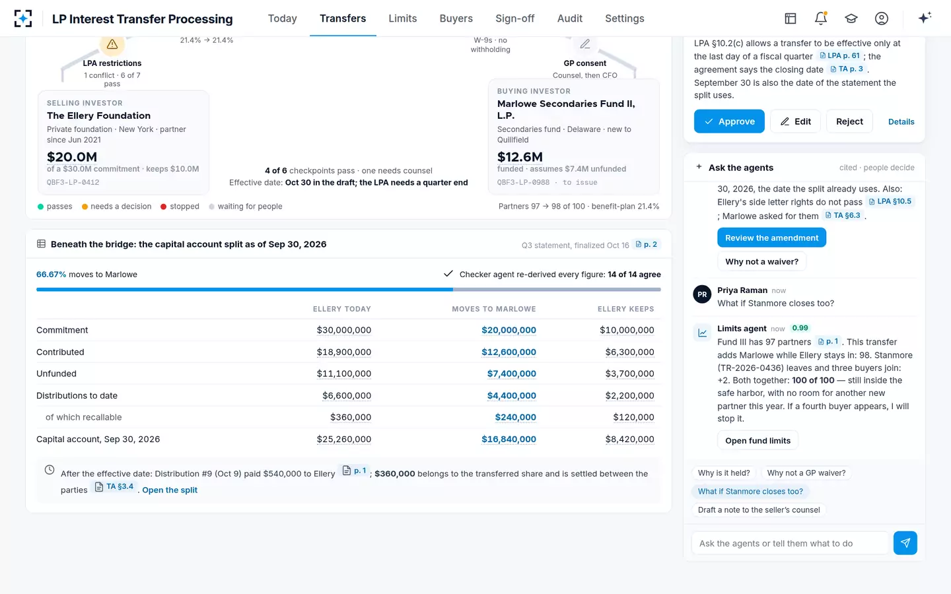
Task: Open the TA p. 3 citation chip
Action: coord(847,69)
